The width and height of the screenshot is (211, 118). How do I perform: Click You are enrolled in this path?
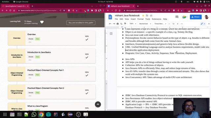pyautogui.click(x=81, y=23)
